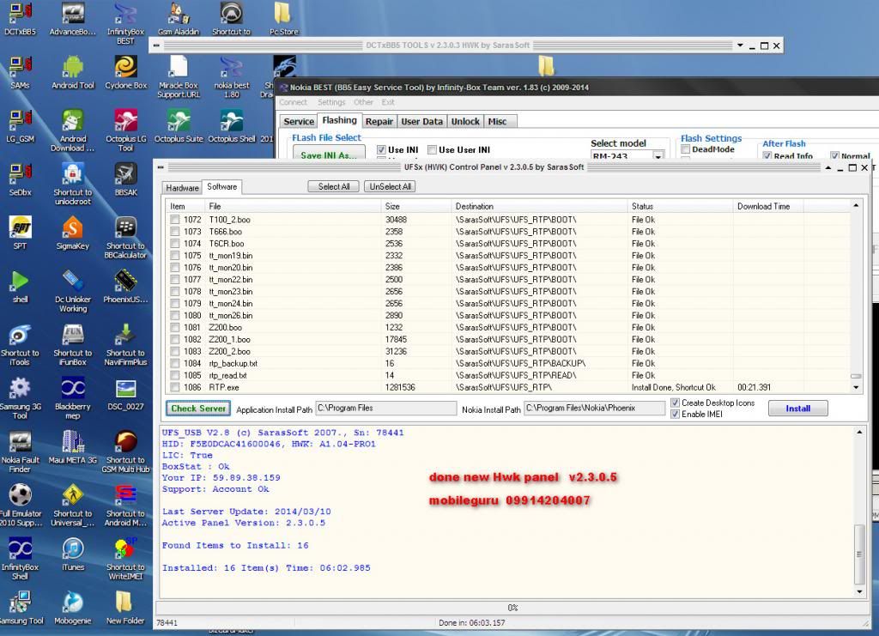Image resolution: width=879 pixels, height=636 pixels.
Task: Open the Pc Store folder icon
Action: click(283, 19)
